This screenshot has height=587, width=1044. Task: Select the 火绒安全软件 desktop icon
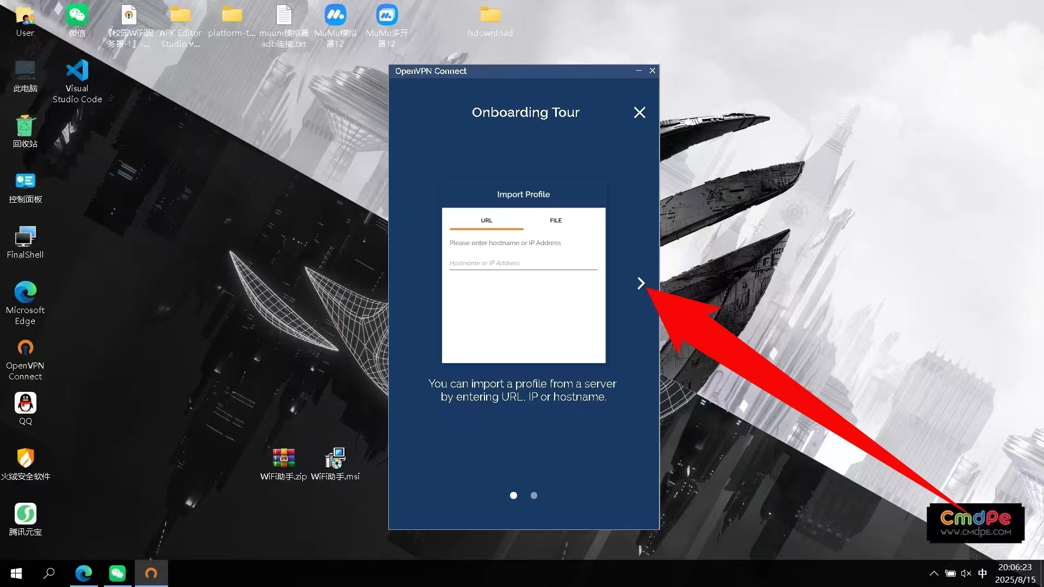point(25,465)
